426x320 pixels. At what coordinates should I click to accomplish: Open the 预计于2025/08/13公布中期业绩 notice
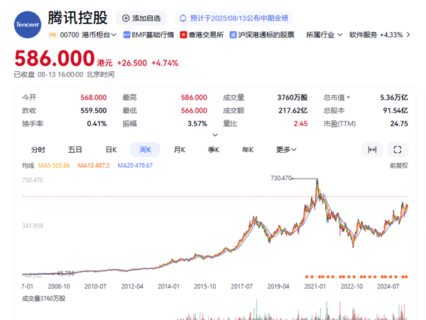[x=234, y=18]
